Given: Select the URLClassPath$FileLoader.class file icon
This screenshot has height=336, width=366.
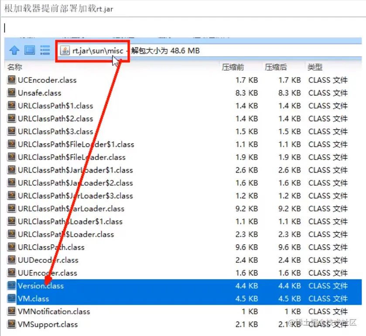Looking at the screenshot, I should tap(11, 157).
